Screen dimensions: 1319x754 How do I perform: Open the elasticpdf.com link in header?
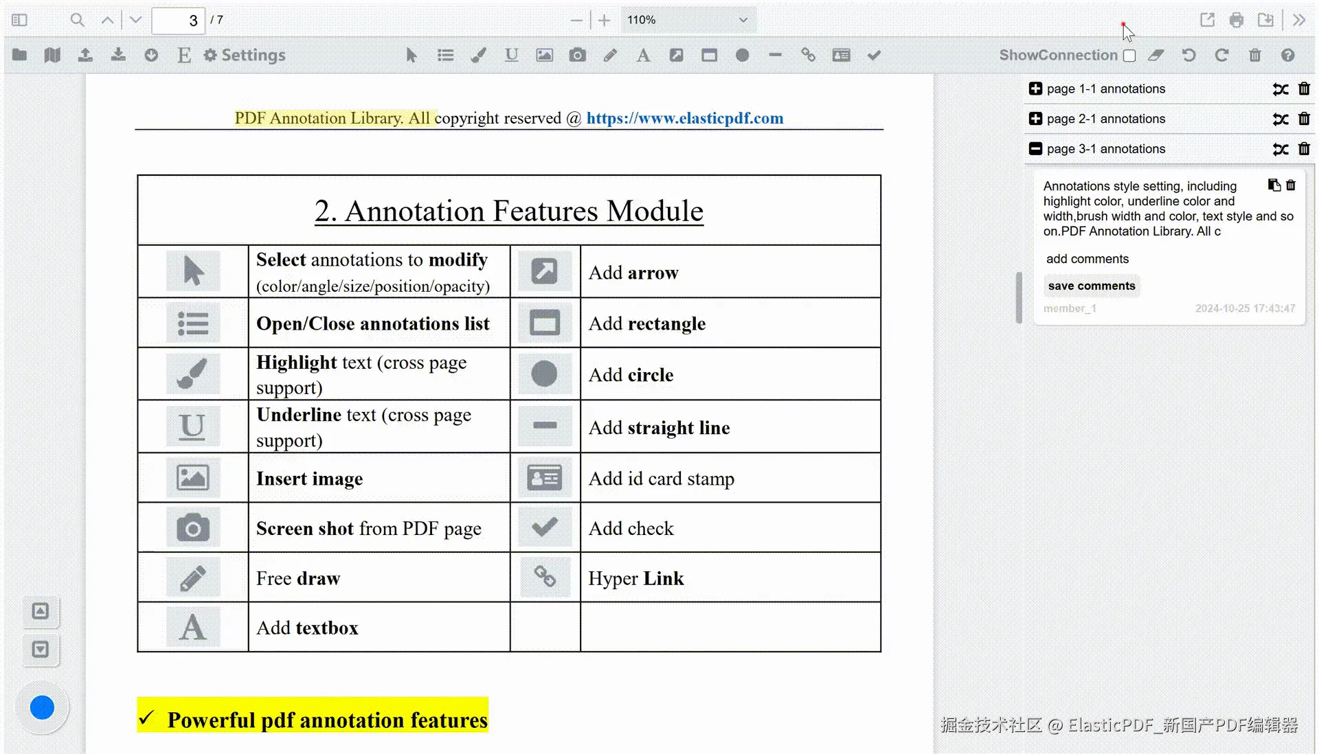click(x=684, y=118)
